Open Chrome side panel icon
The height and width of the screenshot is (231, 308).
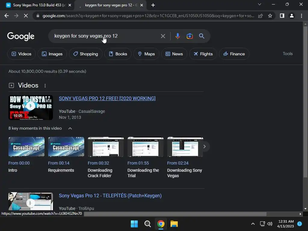tap(282, 16)
